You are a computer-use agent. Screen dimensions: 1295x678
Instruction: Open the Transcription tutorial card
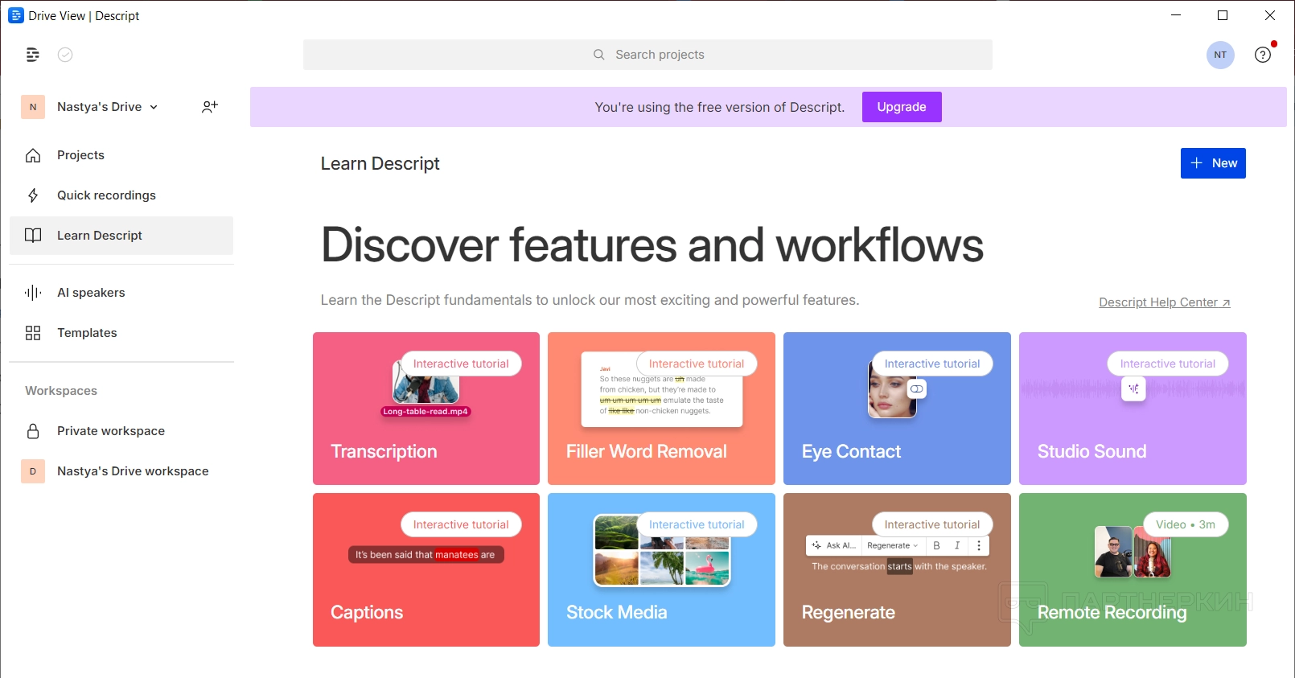point(426,409)
